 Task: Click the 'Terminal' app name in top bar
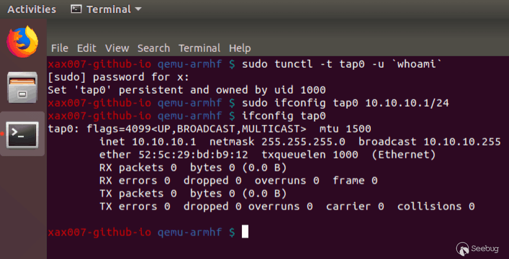point(109,9)
